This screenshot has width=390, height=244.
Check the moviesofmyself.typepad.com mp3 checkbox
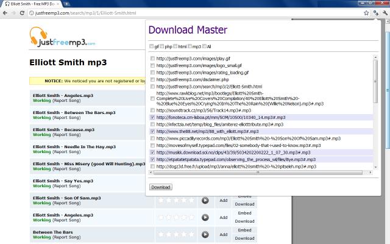(152, 145)
